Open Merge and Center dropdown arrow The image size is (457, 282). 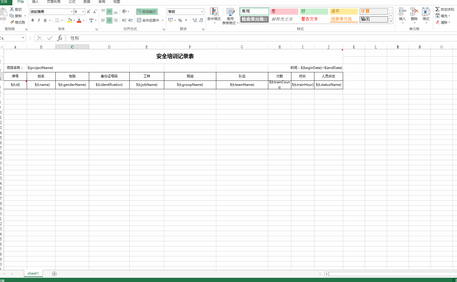point(163,20)
